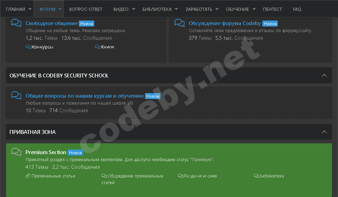Open the Premium Section forum
338x197 pixels.
(x=46, y=152)
